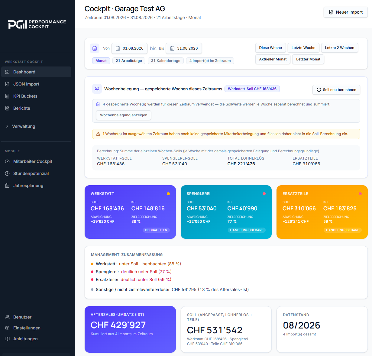Click the Mitarbeiter Cockpit gauge icon

tap(7, 161)
